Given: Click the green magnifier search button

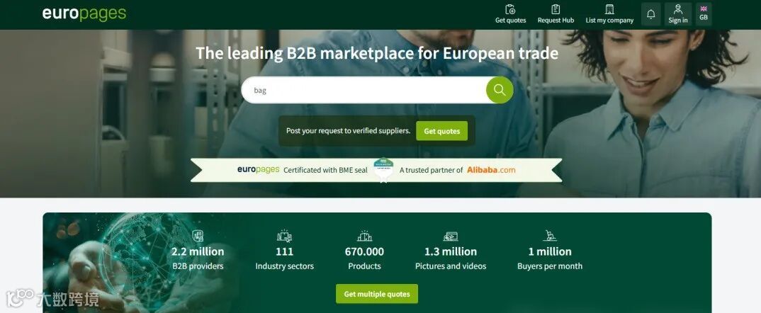Looking at the screenshot, I should pyautogui.click(x=500, y=90).
